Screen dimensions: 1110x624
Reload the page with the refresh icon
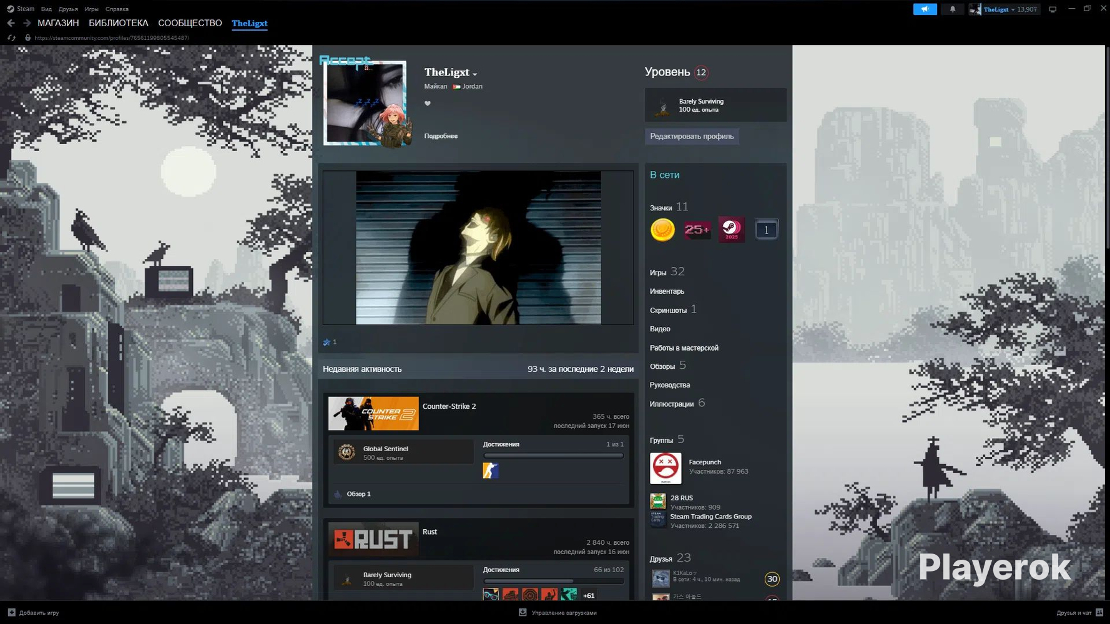pos(11,38)
